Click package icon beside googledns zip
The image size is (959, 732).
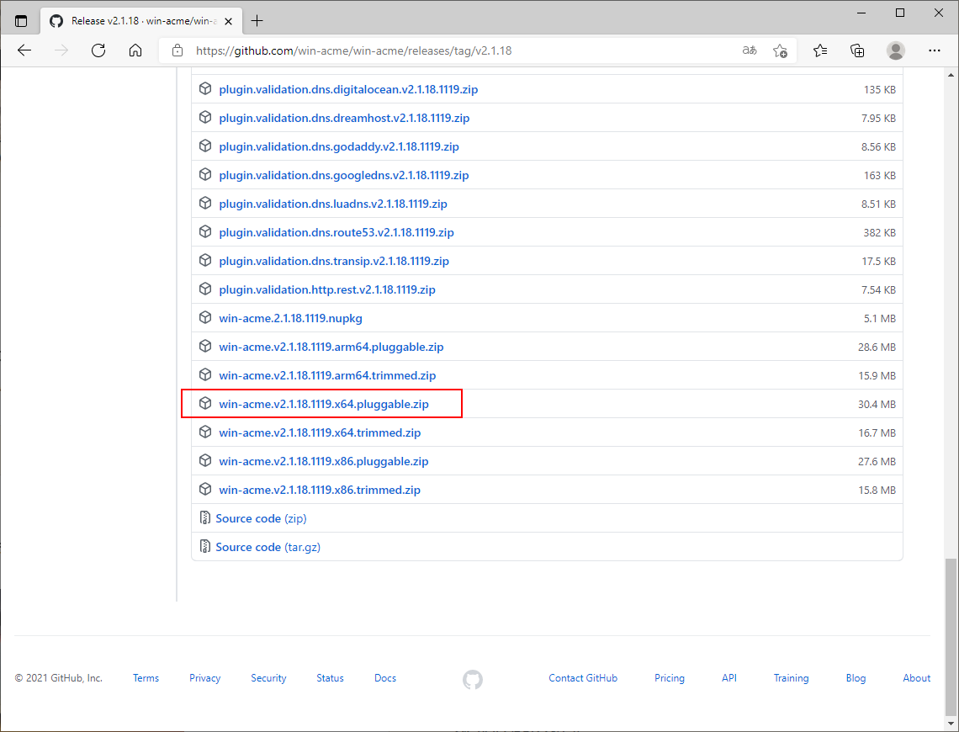click(x=205, y=175)
